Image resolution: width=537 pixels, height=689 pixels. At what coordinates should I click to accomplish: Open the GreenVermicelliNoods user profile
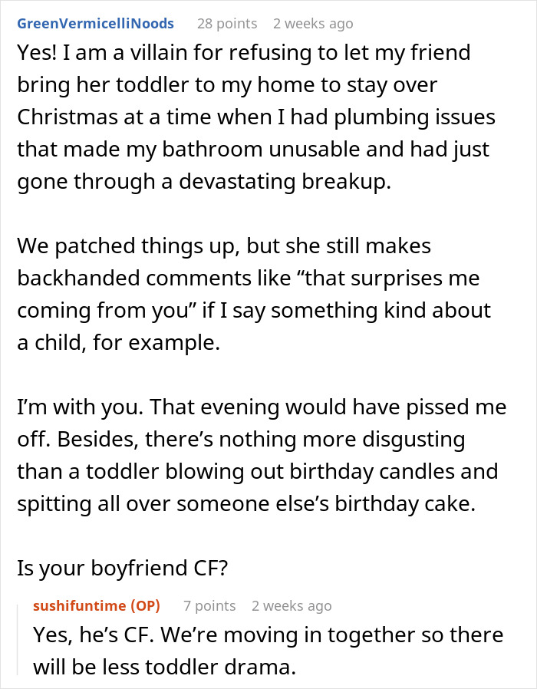tap(95, 23)
